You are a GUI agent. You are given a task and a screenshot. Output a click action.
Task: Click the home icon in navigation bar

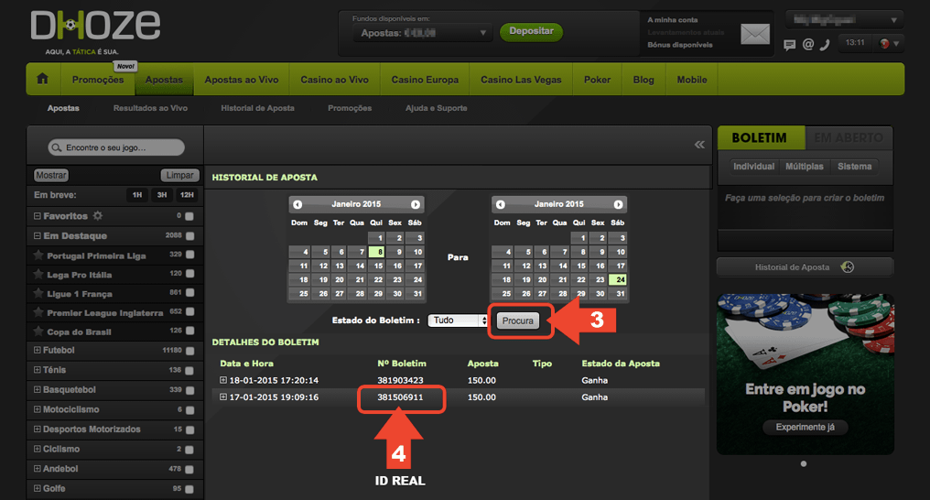click(x=42, y=80)
